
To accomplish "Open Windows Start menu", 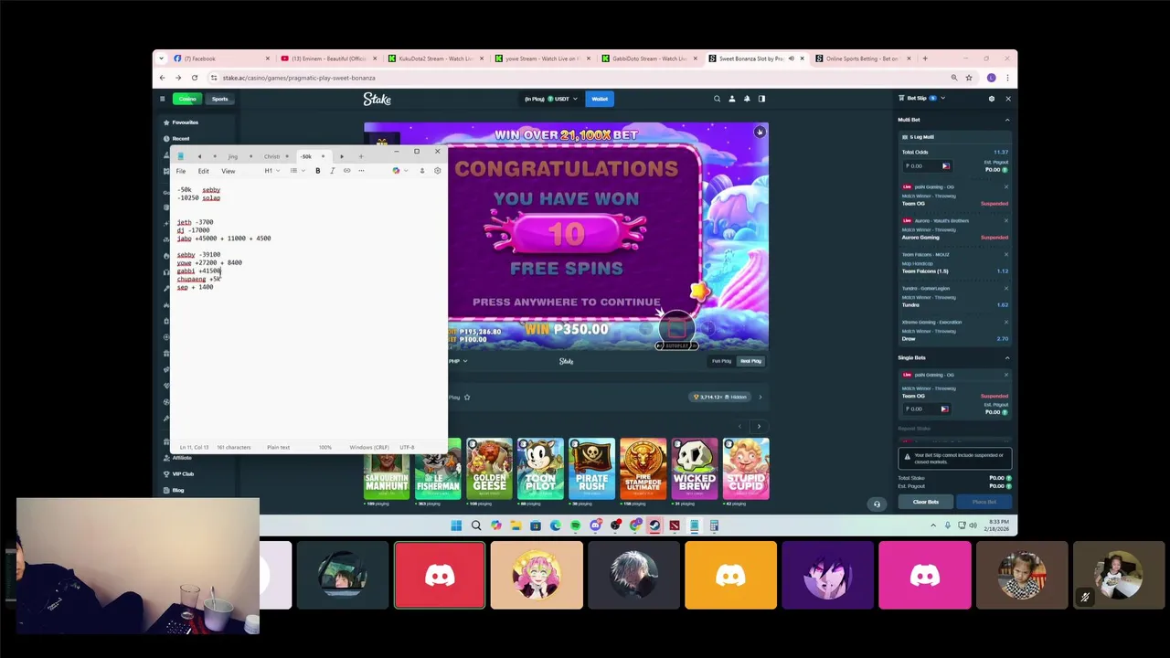I will pyautogui.click(x=456, y=525).
